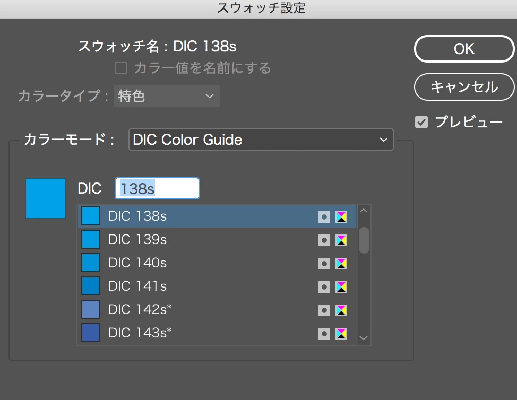Viewport: 517px width, 400px height.
Task: Click the list scroll down arrow
Action: [364, 338]
